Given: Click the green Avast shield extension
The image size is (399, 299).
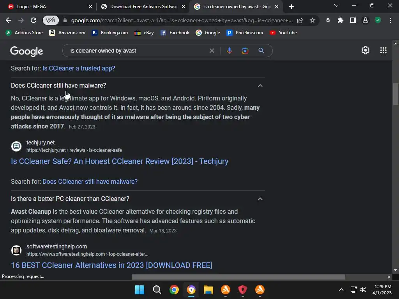Looking at the screenshot, I should 378,20.
